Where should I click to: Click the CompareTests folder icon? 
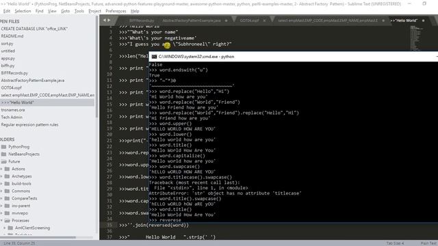(8, 199)
